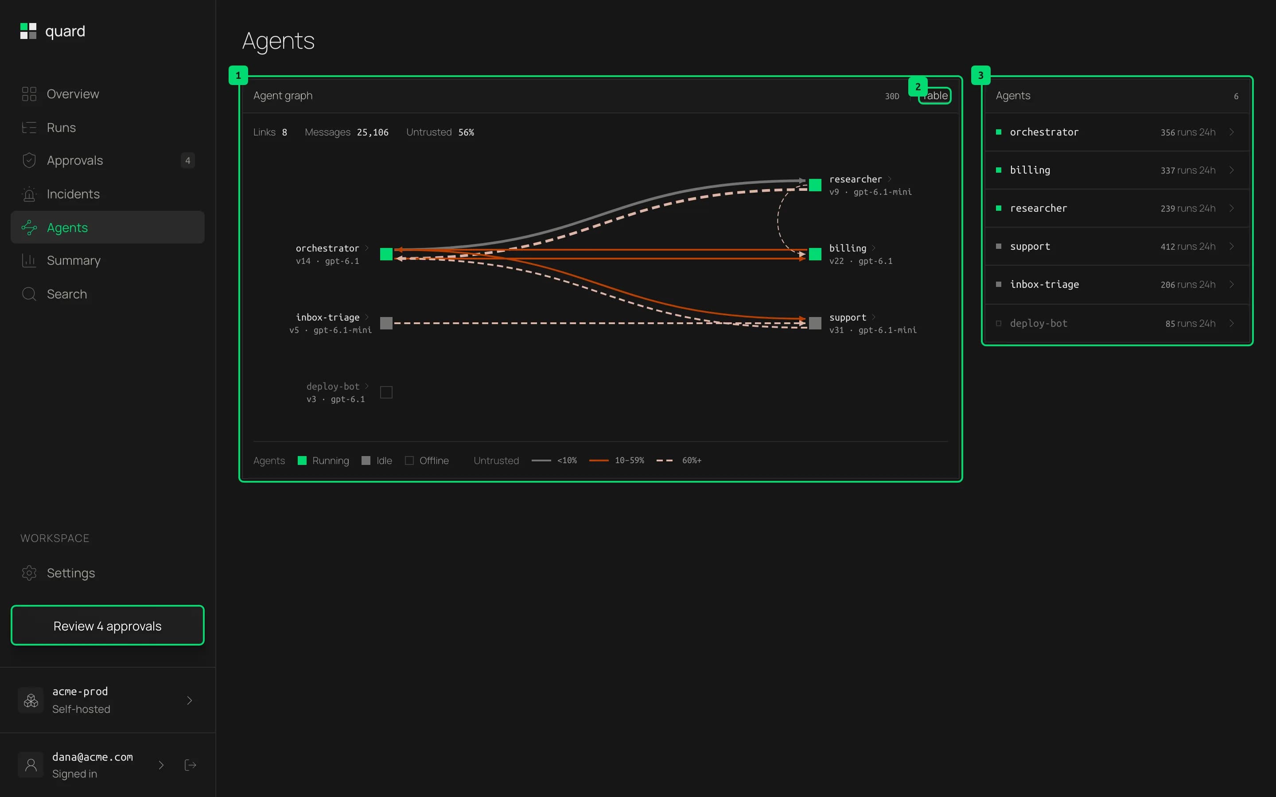
Task: Click the Untrusted 56% stat
Action: click(x=440, y=132)
